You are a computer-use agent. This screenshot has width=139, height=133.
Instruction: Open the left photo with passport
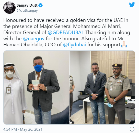click(36, 87)
